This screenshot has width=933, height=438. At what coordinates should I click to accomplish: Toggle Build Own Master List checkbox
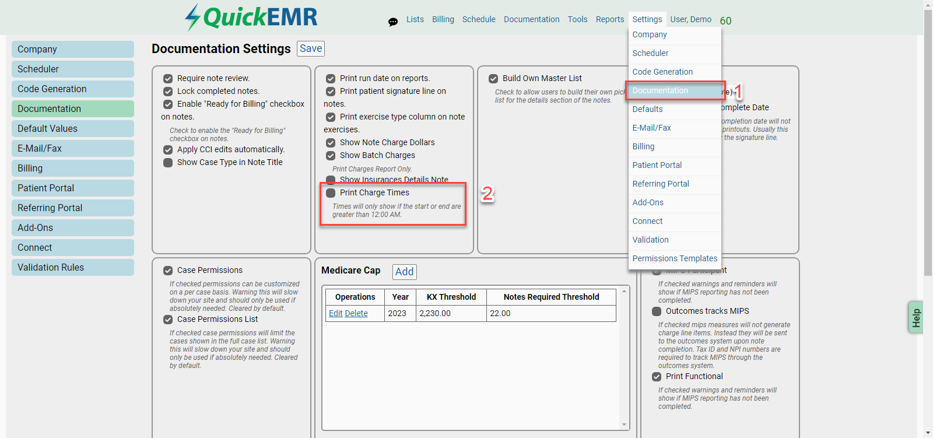click(x=493, y=79)
